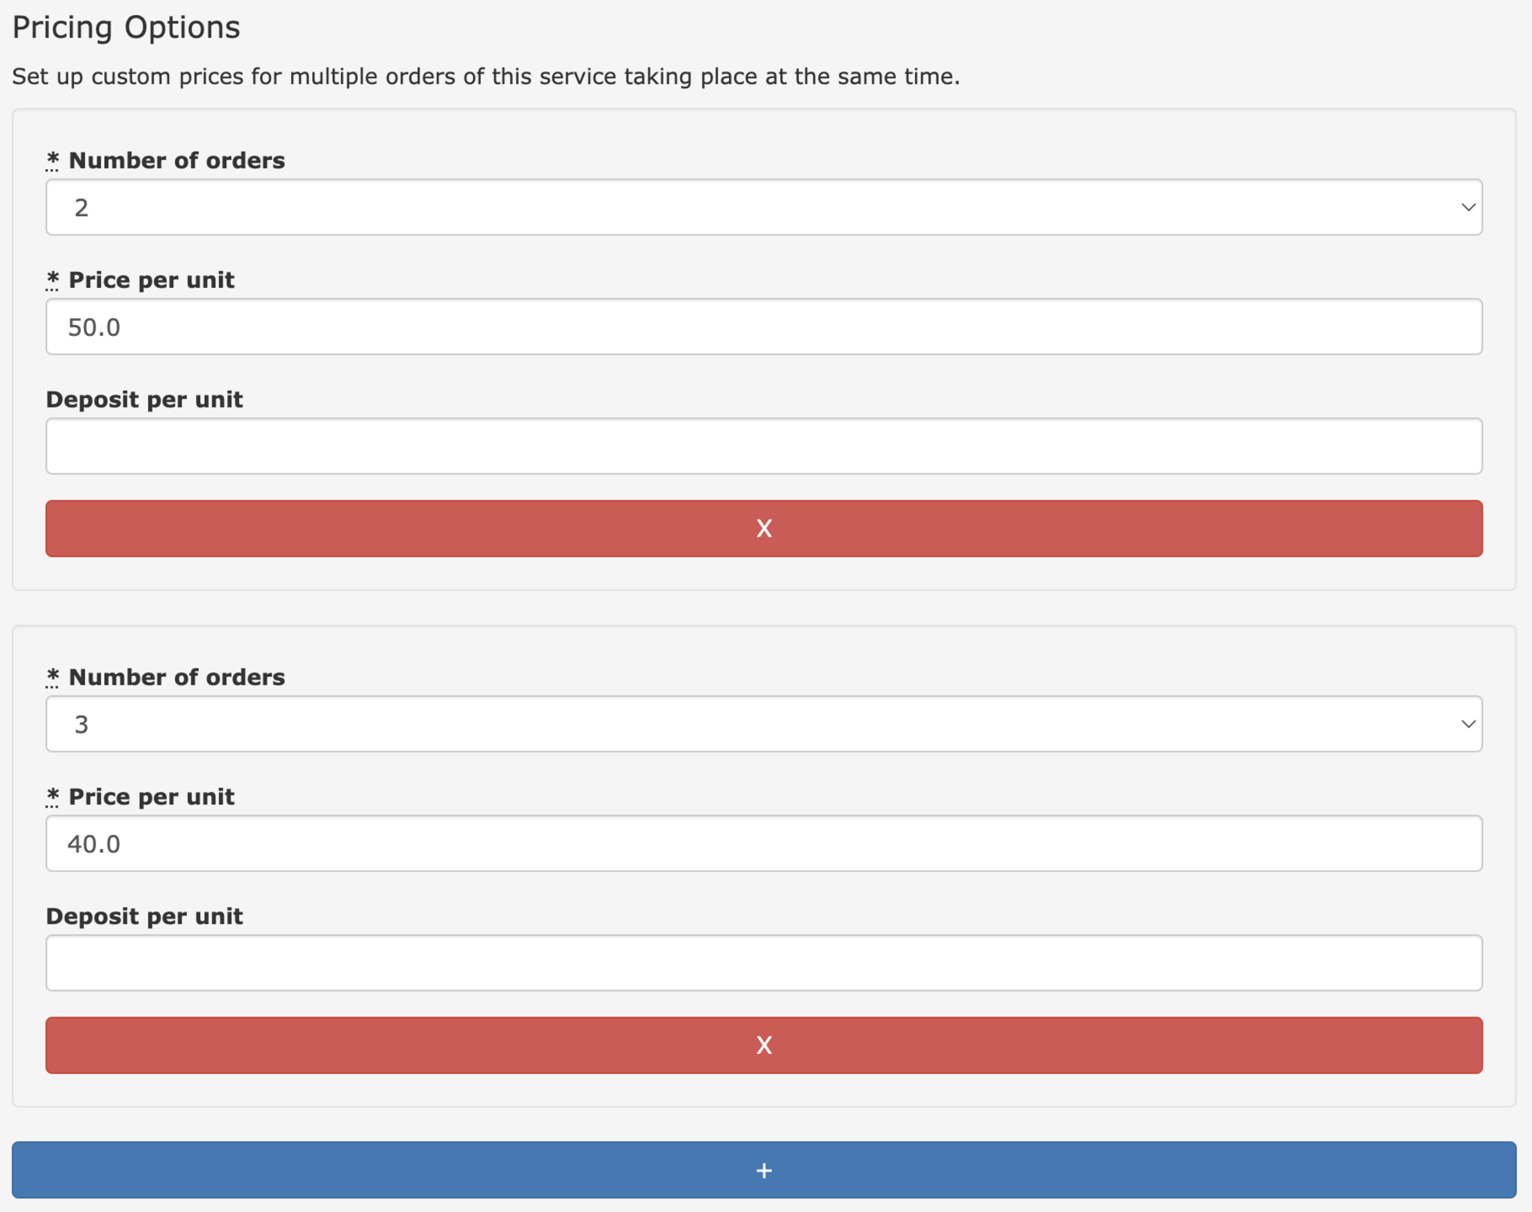Viewport: 1532px width, 1212px height.
Task: Click the required asterisk beside first Price per unit
Action: pyautogui.click(x=53, y=279)
